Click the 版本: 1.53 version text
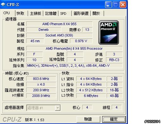The height and width of the screenshot is (124, 162). click(x=34, y=120)
